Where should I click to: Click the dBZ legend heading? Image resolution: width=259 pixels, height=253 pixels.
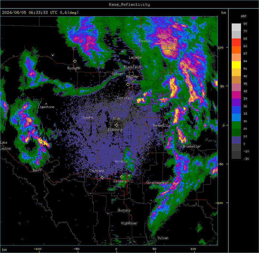(243, 16)
